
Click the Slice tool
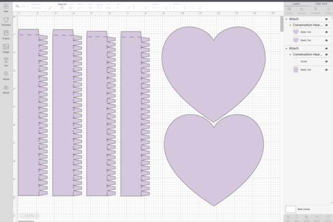point(288,217)
